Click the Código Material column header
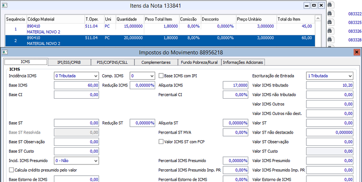Screen dimensions: 362x182 (55, 19)
